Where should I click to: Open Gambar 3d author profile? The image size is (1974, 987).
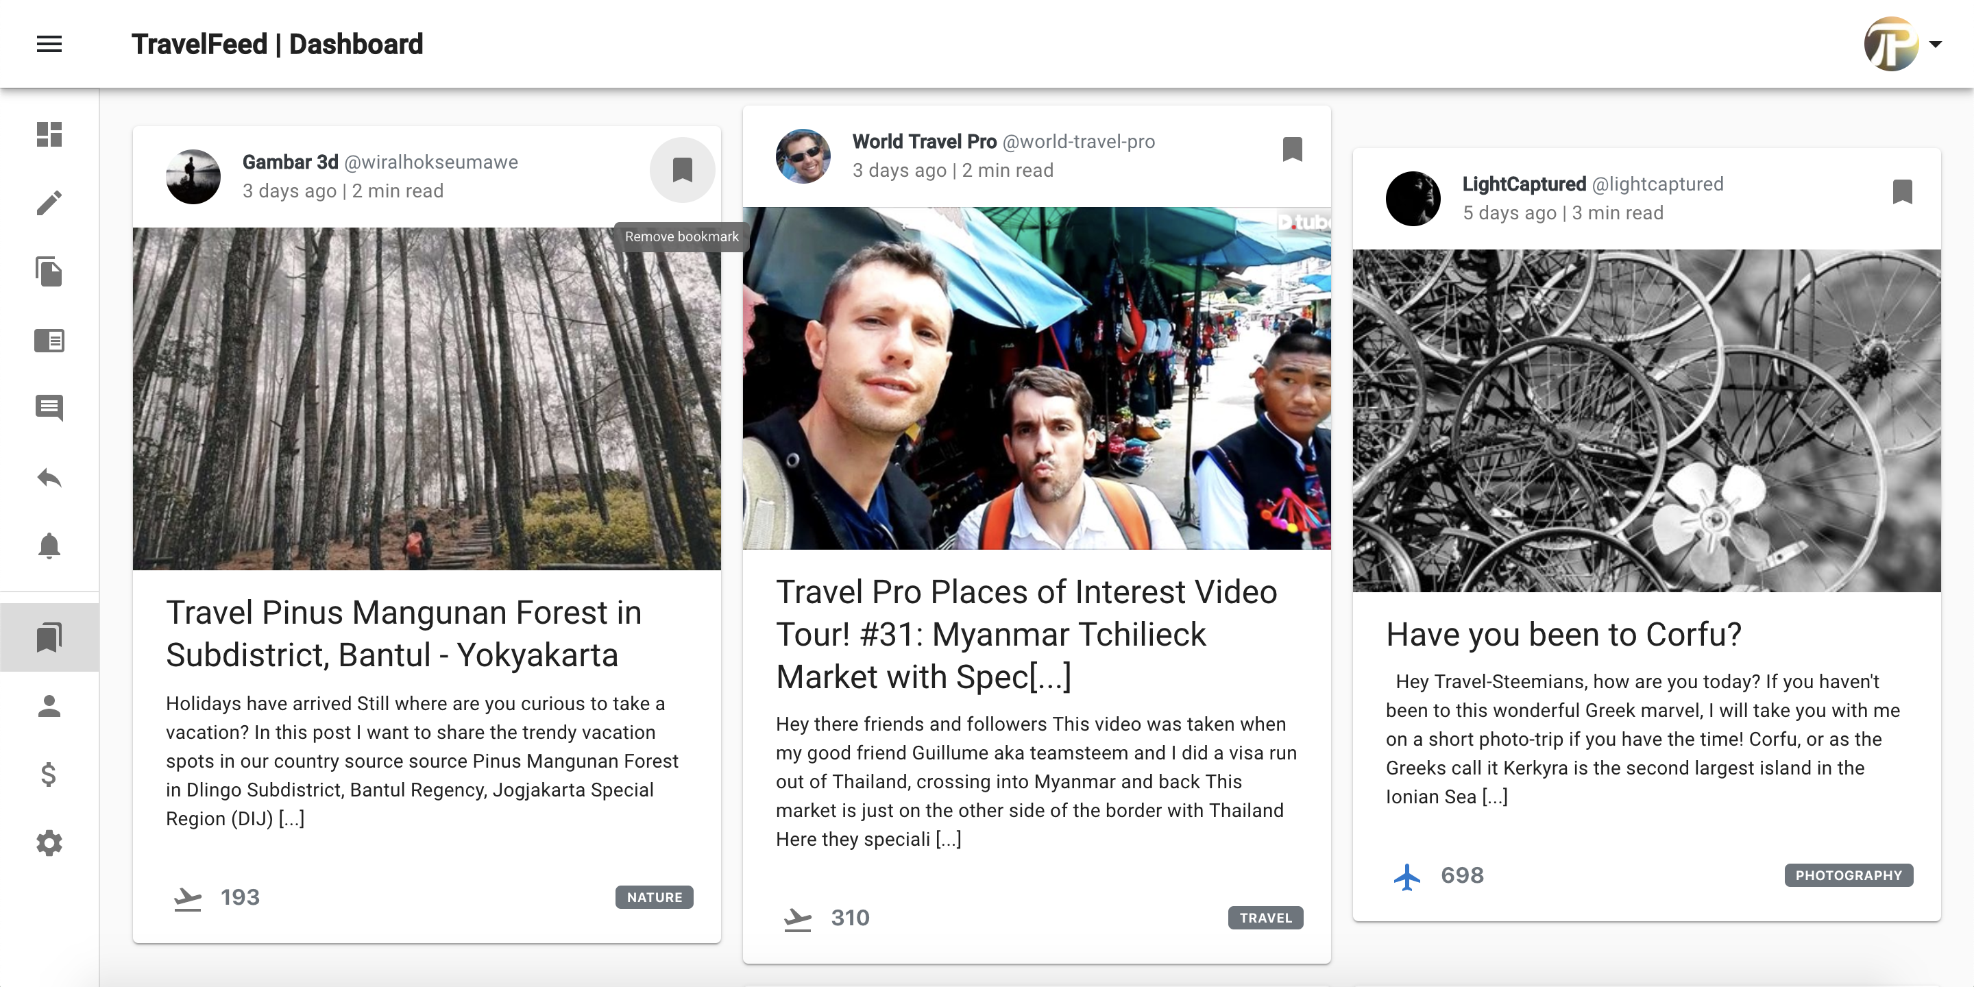click(291, 162)
